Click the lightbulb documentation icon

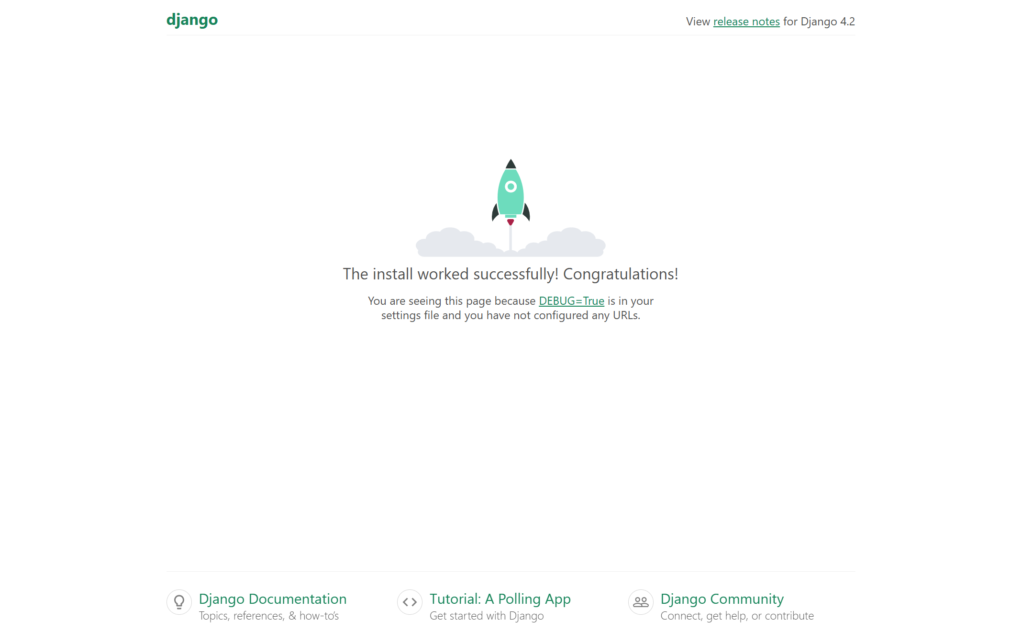pos(179,602)
